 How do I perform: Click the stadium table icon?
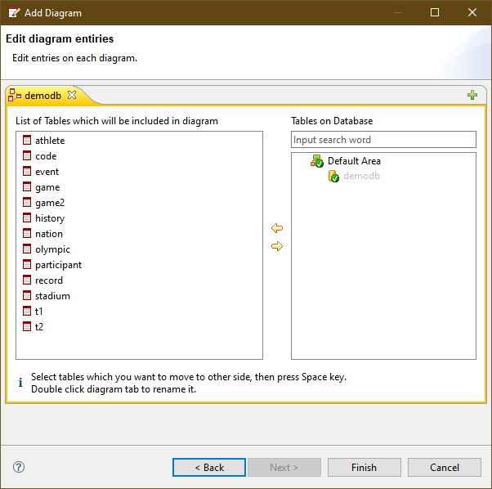click(27, 296)
